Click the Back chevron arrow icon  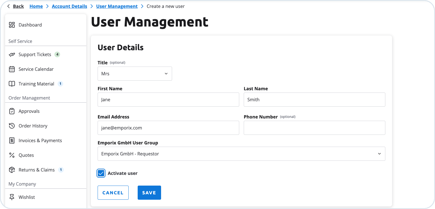tap(8, 6)
